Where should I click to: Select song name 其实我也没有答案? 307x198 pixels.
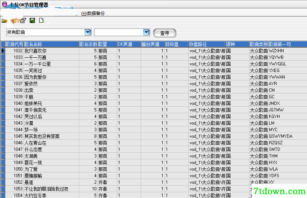tap(42, 136)
